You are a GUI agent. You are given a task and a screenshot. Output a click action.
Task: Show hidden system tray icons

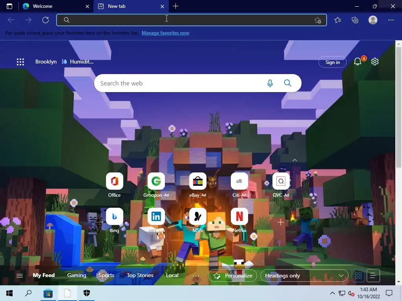(332, 293)
